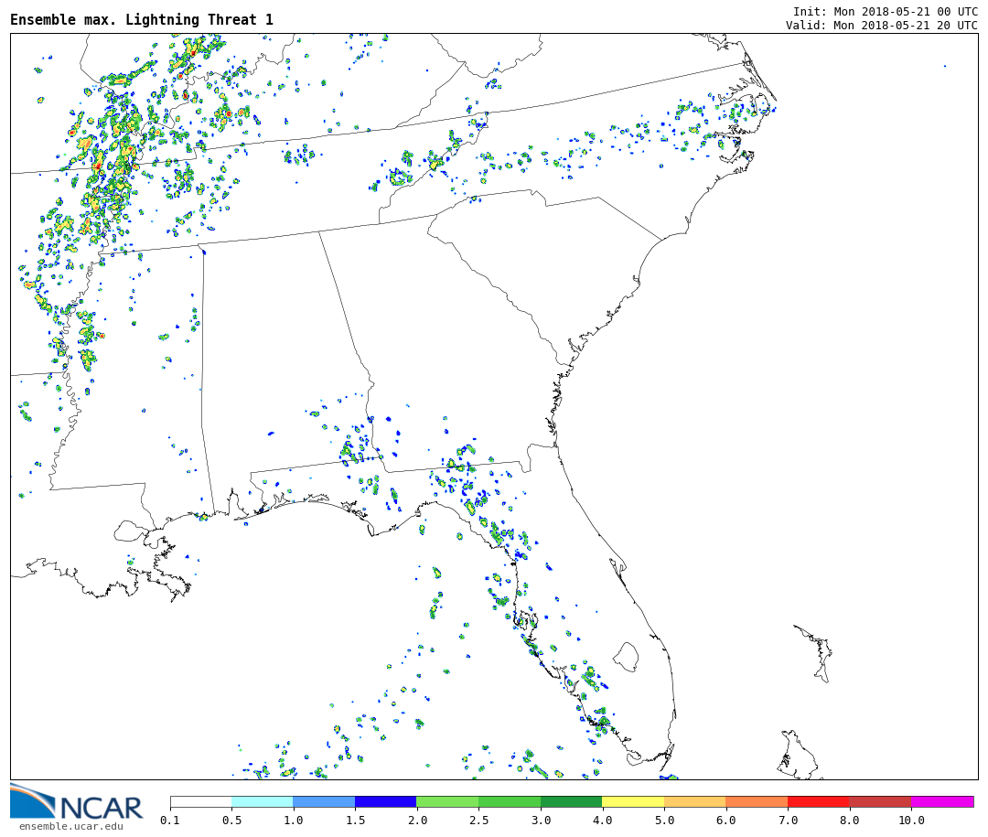
Task: Select the light orange 5.0–6.0 swatch
Action: 694,801
